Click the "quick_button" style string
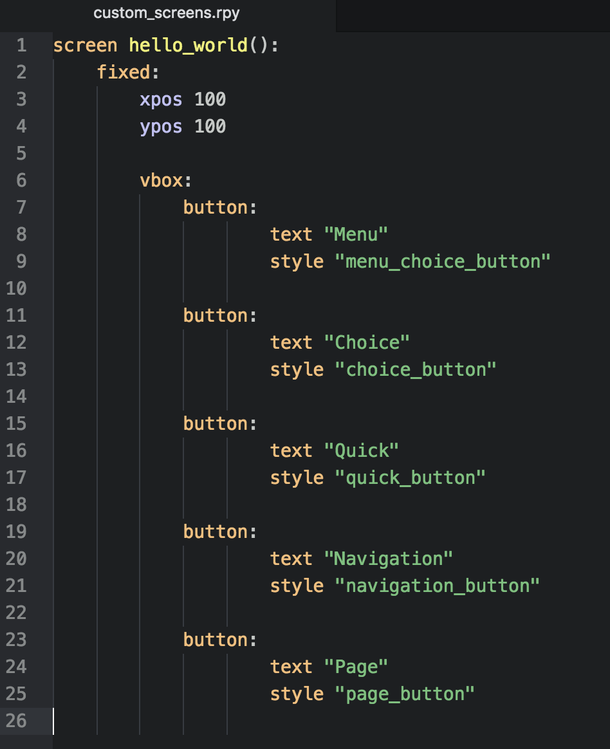Image resolution: width=610 pixels, height=749 pixels. 410,478
